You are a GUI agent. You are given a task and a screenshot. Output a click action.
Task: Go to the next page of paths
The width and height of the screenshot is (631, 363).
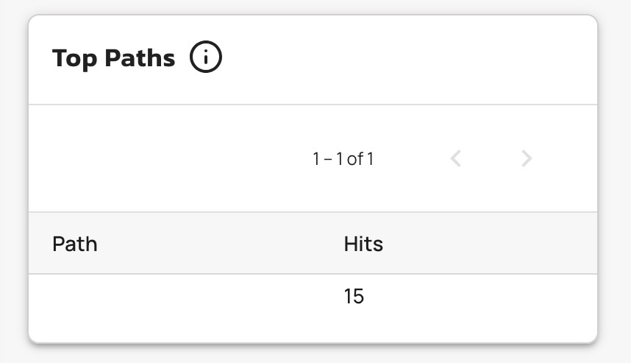pos(527,158)
